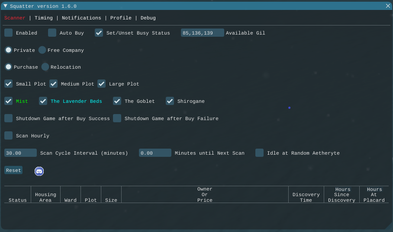
Task: Uncheck the Small Plot checkbox
Action: click(x=9, y=84)
